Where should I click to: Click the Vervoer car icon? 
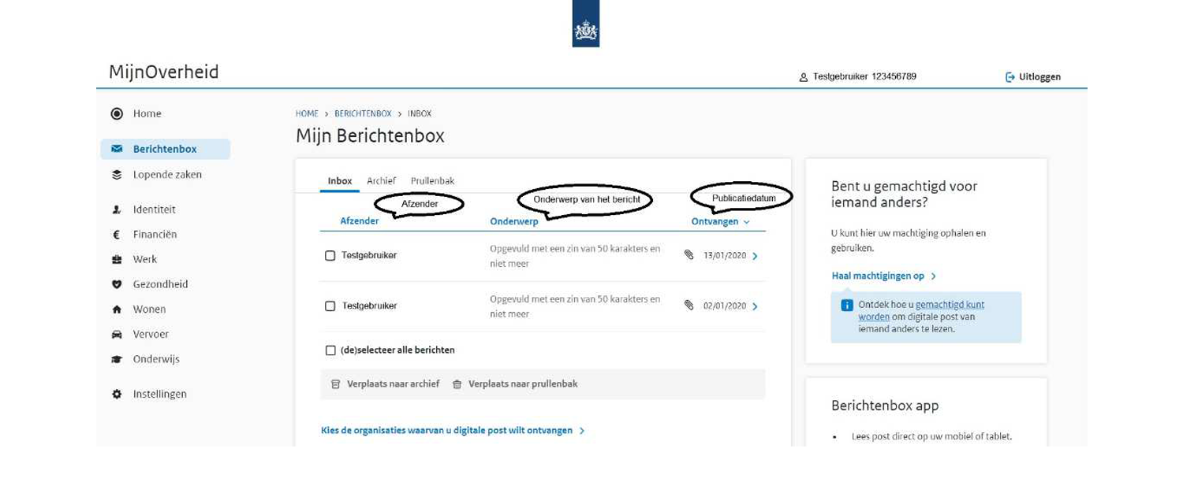[117, 334]
